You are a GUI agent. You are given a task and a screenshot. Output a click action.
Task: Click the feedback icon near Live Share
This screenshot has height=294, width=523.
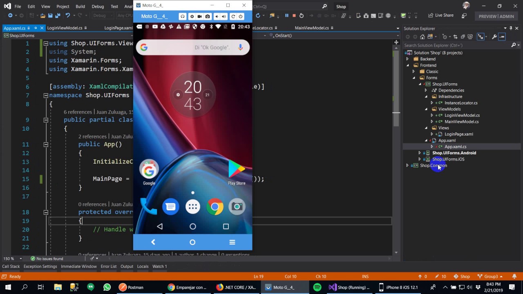(x=464, y=16)
